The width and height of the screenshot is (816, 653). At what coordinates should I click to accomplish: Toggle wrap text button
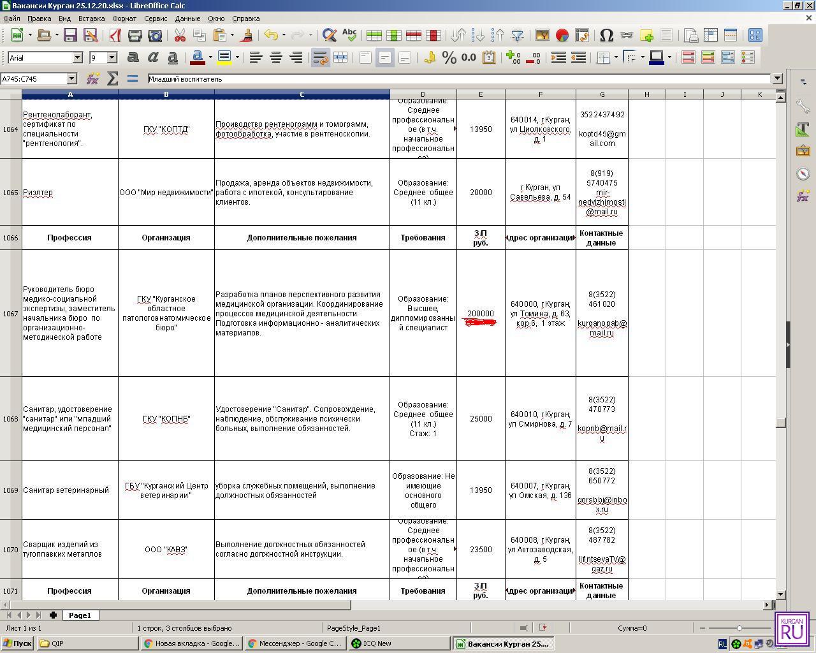[x=321, y=57]
